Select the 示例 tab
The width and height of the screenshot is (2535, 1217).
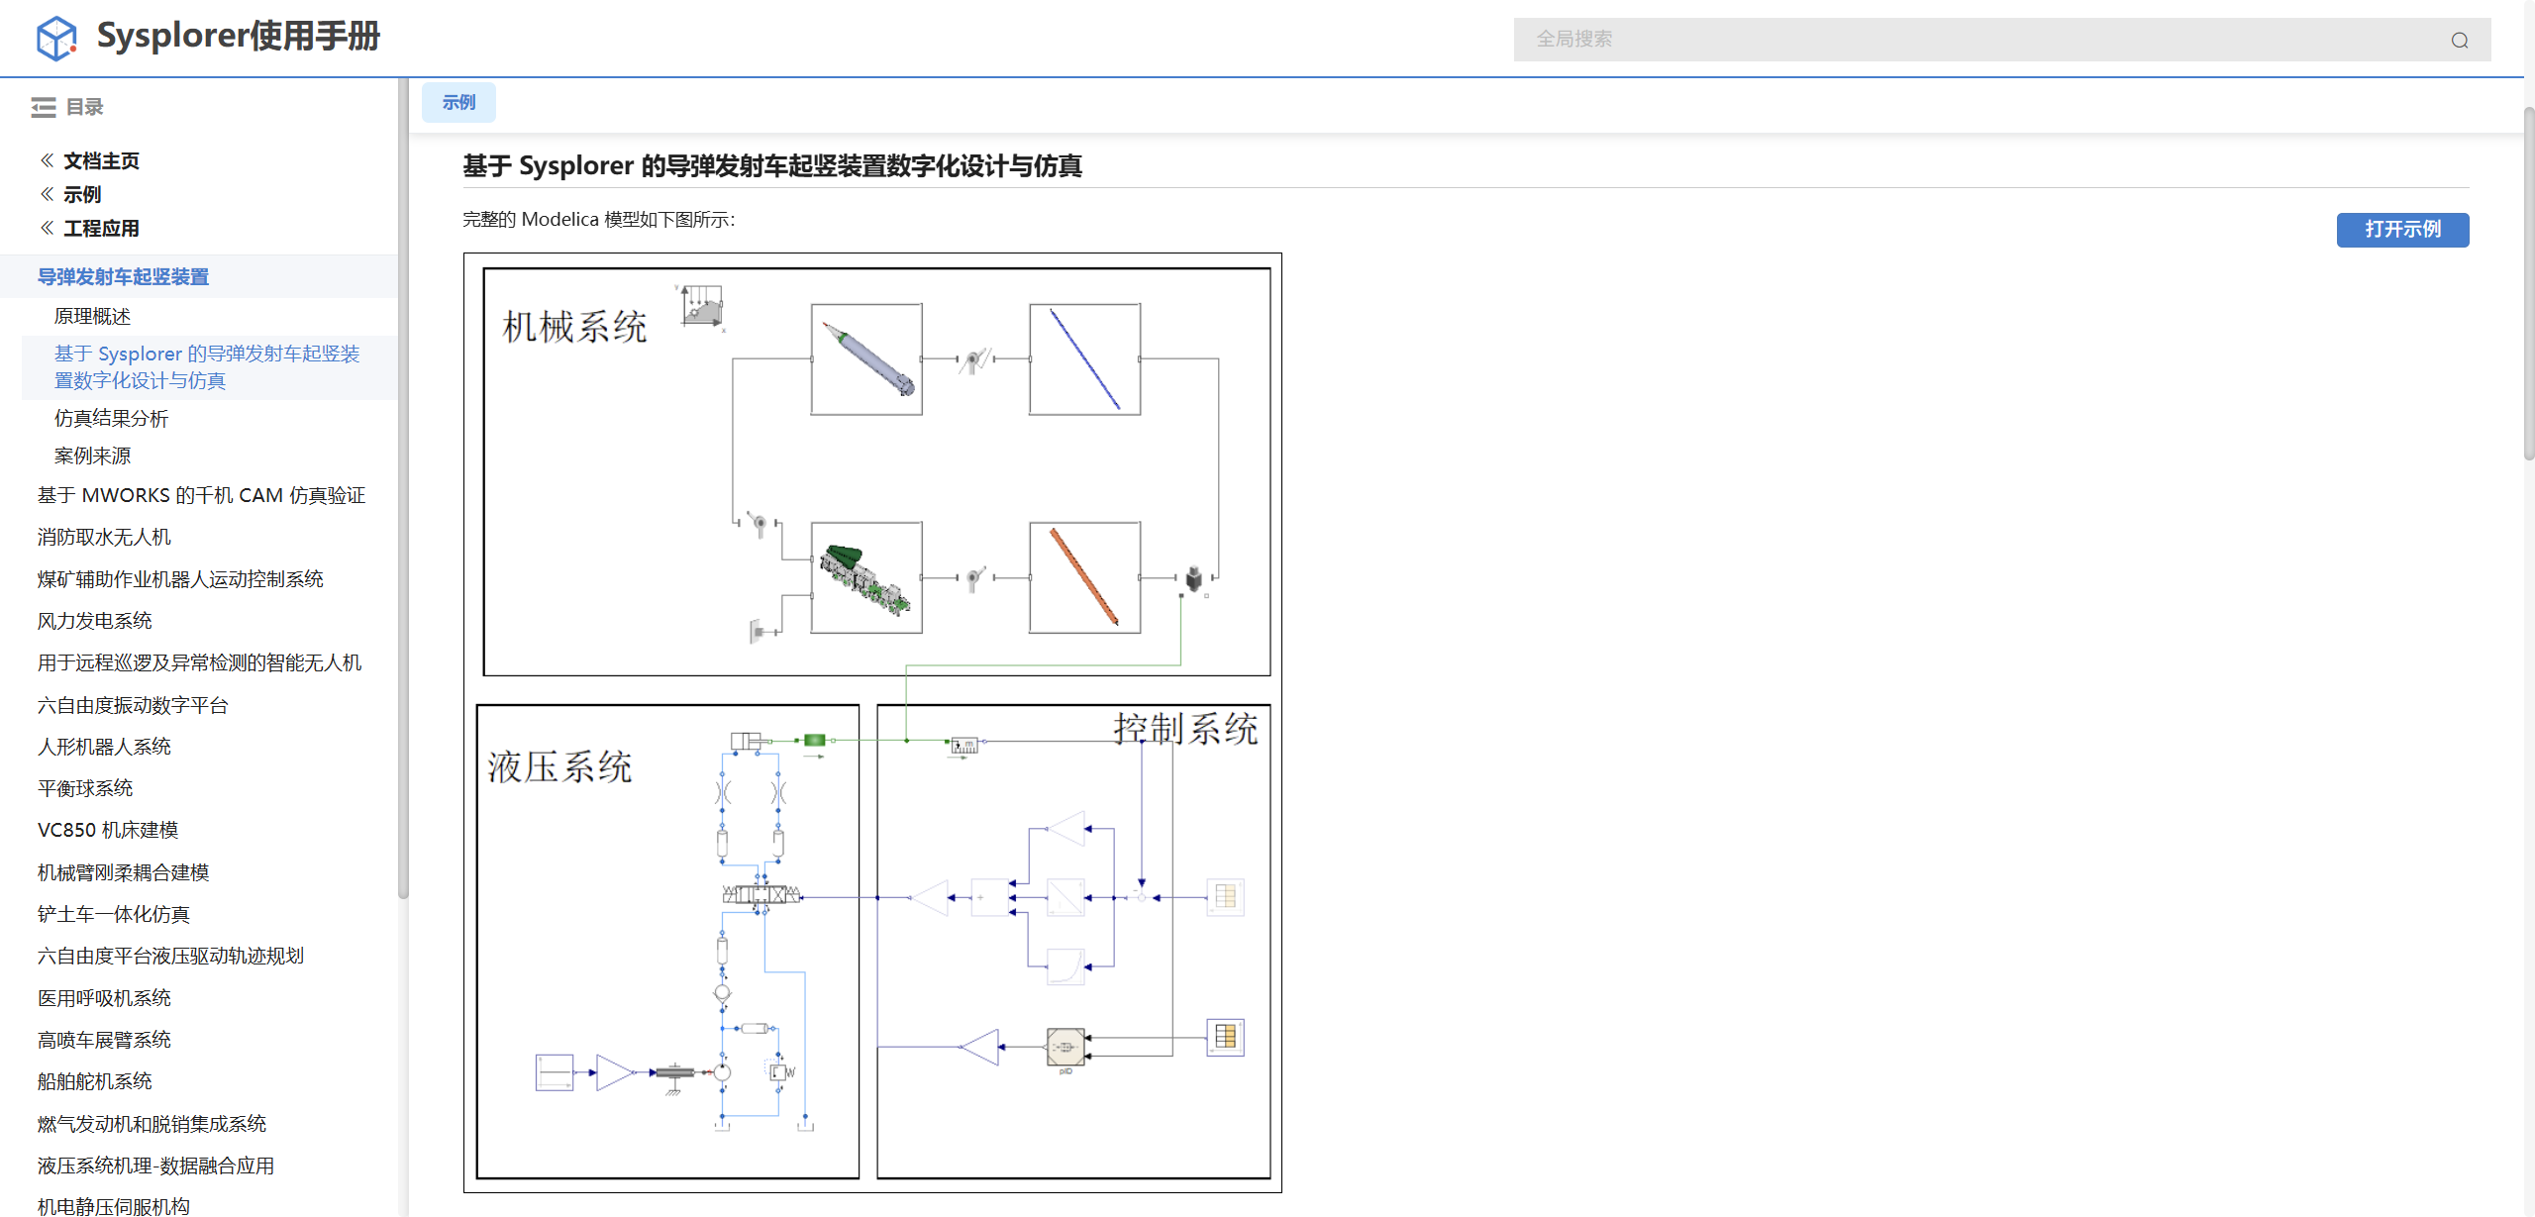click(x=458, y=103)
